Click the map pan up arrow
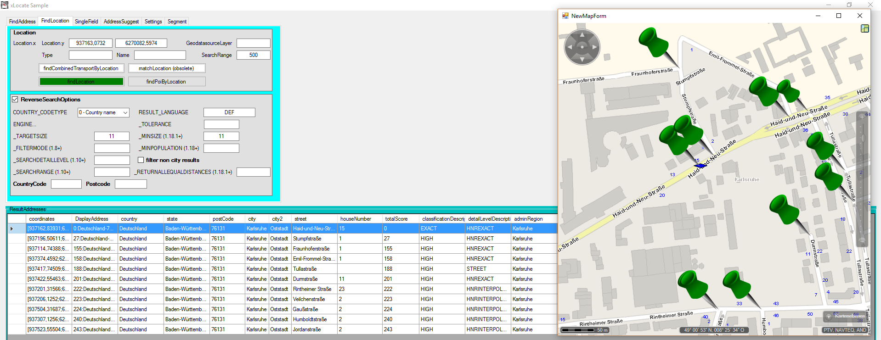881x340 pixels. [x=582, y=35]
